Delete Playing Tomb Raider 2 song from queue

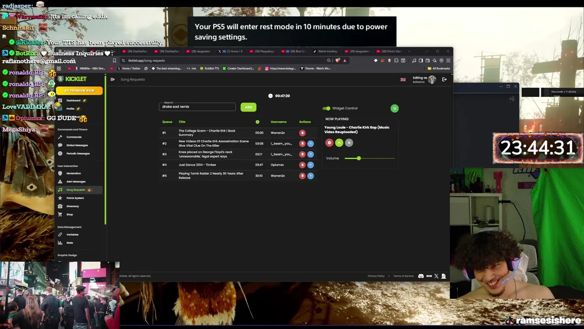click(x=302, y=176)
